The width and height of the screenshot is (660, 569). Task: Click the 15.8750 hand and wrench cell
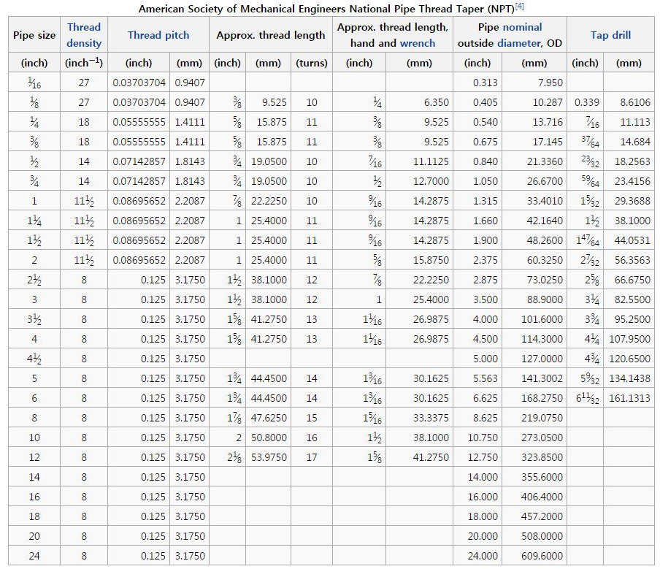coord(419,260)
